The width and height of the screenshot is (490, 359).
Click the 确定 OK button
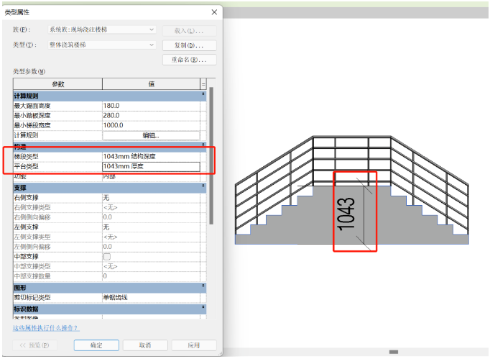click(96, 345)
